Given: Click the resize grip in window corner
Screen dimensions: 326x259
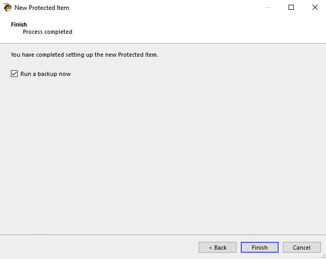Looking at the screenshot, I should click(324, 257).
